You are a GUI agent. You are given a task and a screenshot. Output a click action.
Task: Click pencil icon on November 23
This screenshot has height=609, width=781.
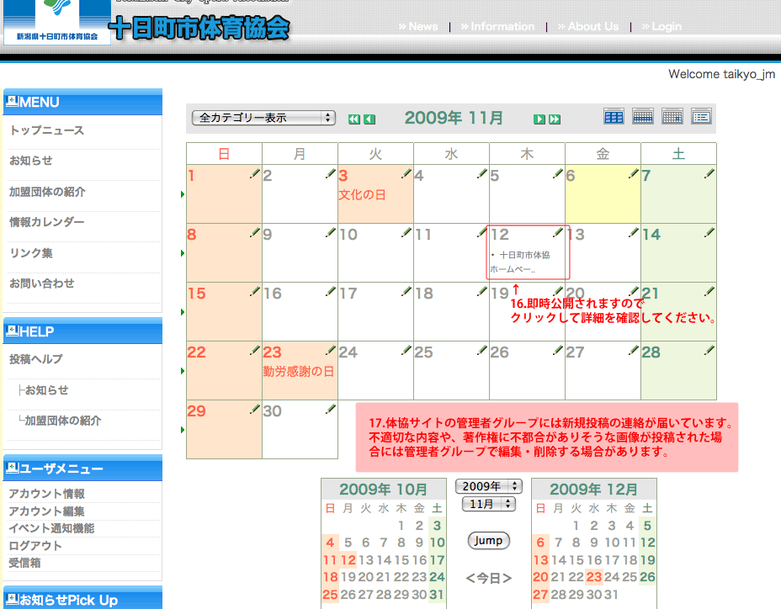[x=331, y=350]
